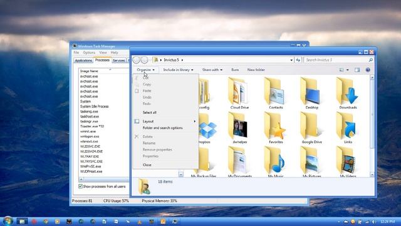Open the Organize dropdown
Viewport: 401px width, 226px height.
(145, 70)
